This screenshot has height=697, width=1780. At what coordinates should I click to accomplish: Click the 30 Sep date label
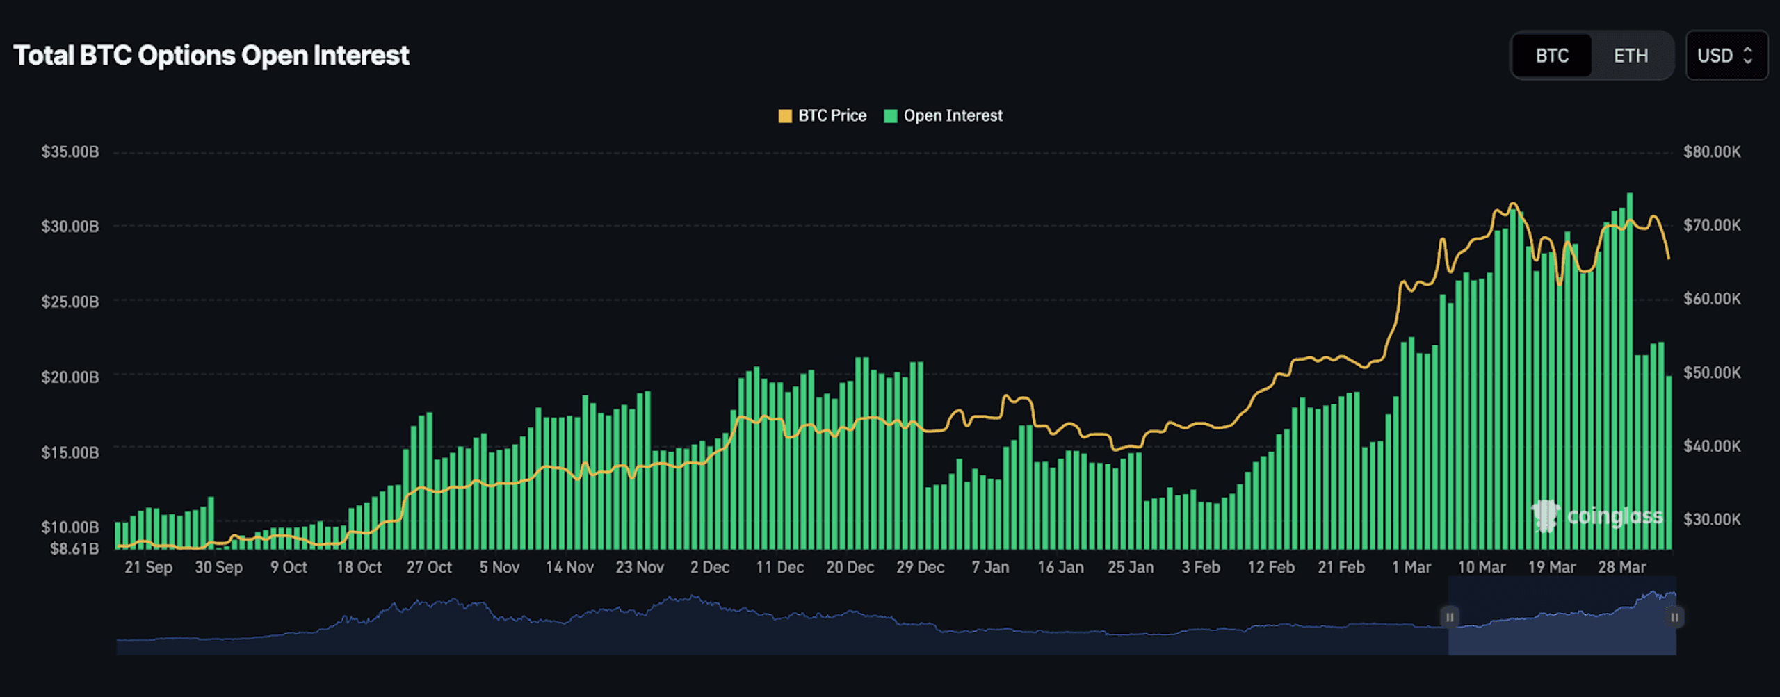(x=218, y=567)
